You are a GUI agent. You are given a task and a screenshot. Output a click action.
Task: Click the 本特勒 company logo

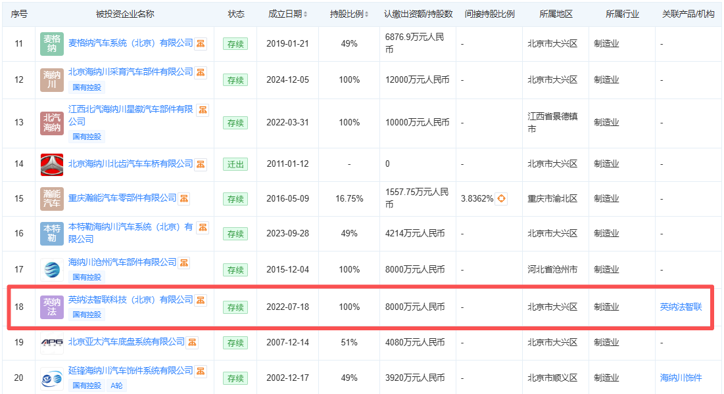point(52,234)
